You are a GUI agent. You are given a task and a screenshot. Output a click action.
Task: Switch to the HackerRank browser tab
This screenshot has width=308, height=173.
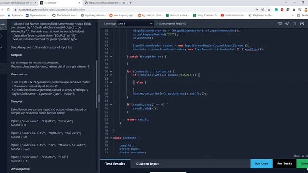(x=61, y=3)
